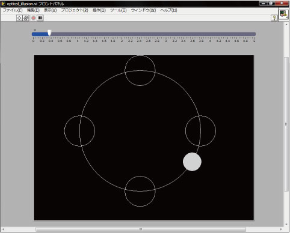The height and width of the screenshot is (233, 290).
Task: Open the 操作(O) menu
Action: pyautogui.click(x=99, y=10)
